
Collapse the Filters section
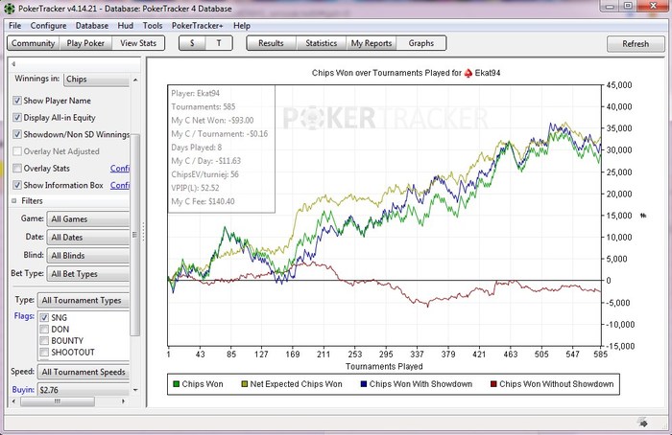pyautogui.click(x=14, y=200)
